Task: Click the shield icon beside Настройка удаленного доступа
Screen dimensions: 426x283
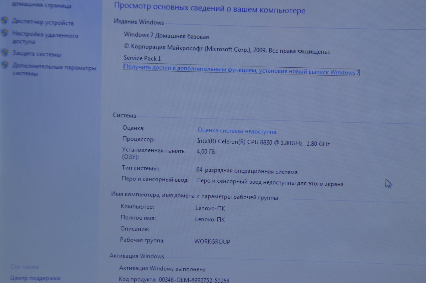Action: point(4,33)
